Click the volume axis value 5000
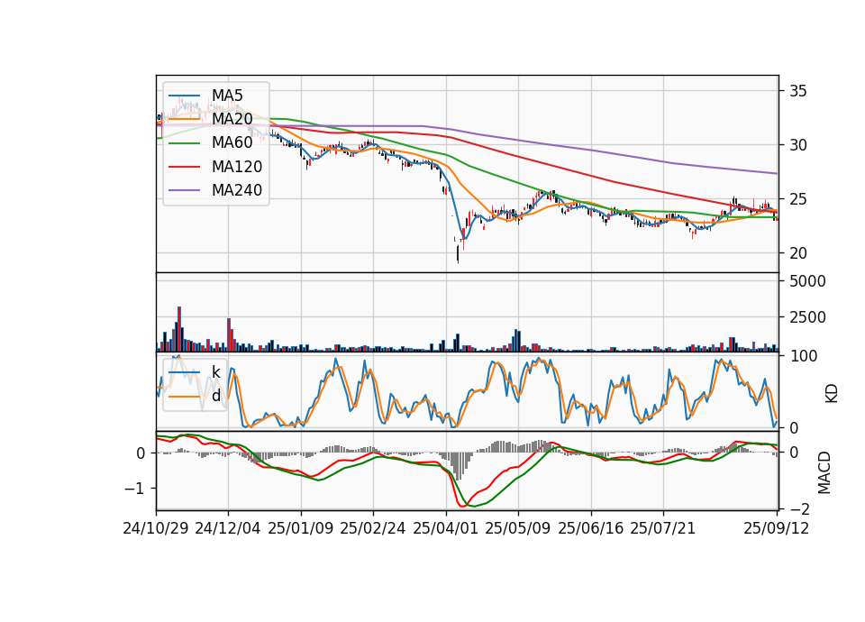 point(807,281)
